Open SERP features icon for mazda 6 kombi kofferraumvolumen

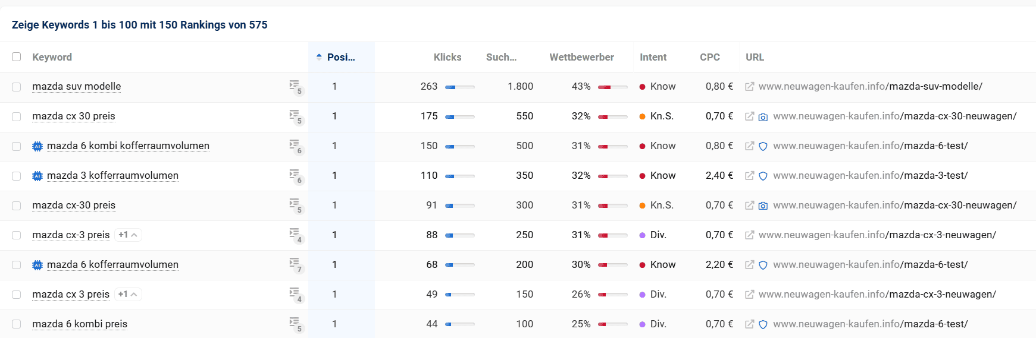[296, 146]
